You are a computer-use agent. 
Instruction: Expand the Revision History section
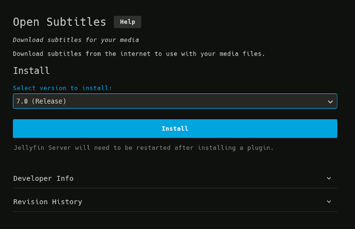174,202
